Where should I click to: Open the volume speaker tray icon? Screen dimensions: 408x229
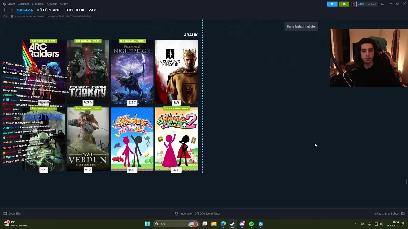(x=382, y=224)
